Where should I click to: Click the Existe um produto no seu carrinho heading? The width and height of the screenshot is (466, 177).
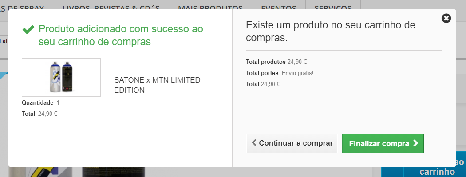[331, 31]
